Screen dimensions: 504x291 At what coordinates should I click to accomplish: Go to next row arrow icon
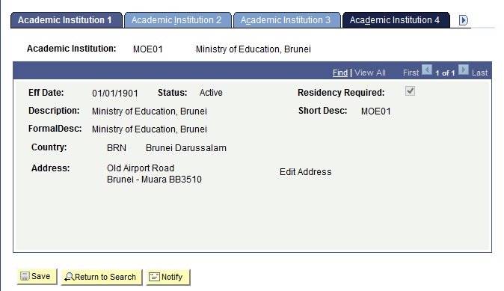pos(463,70)
